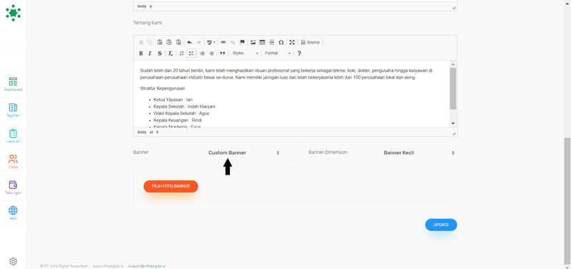Click the resize handle of the Tentang Kami editor
This screenshot has width=571, height=269.
point(454,133)
